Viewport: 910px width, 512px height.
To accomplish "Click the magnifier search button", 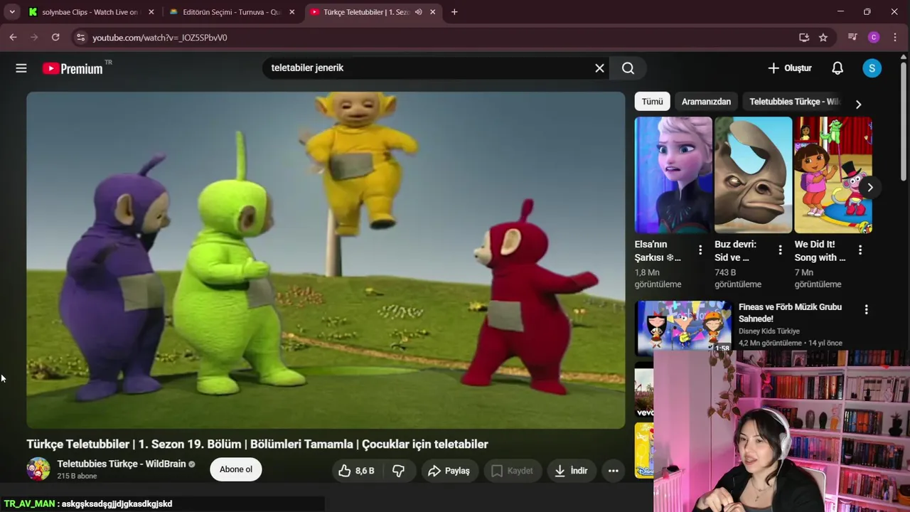I will (628, 68).
